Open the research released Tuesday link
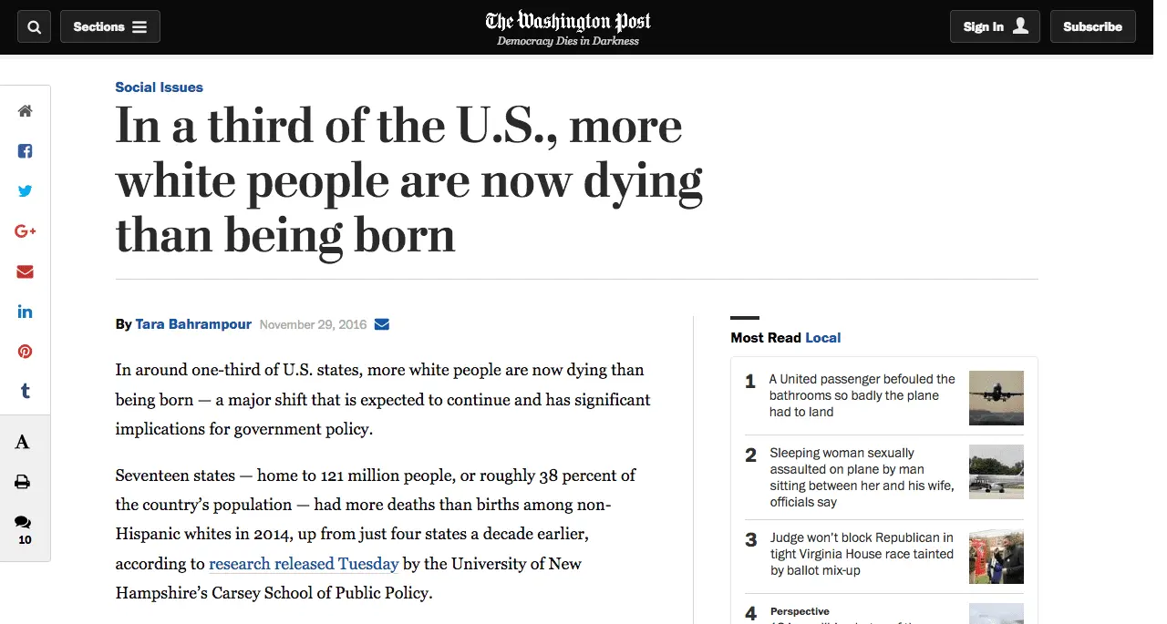1167x624 pixels. coord(304,564)
